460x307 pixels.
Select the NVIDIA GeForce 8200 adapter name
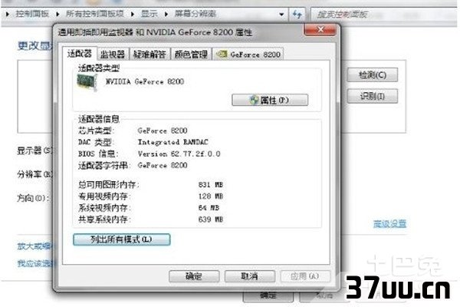click(x=145, y=81)
